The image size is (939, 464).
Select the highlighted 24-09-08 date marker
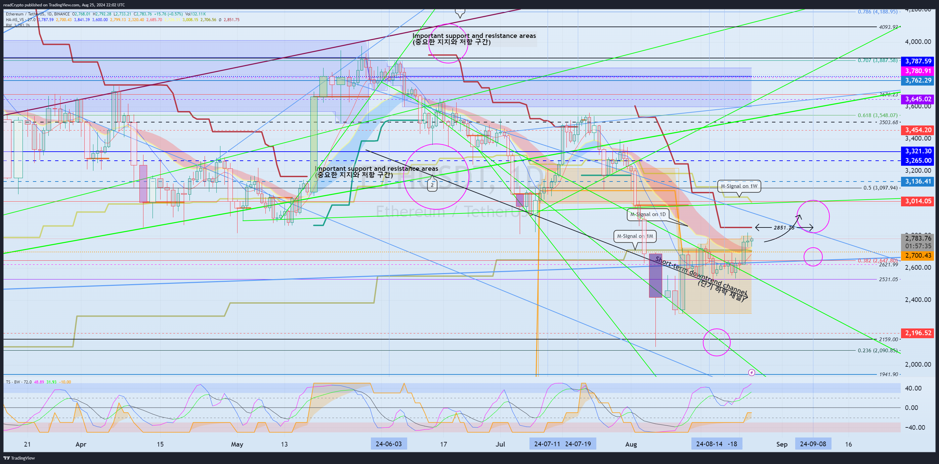(x=813, y=444)
